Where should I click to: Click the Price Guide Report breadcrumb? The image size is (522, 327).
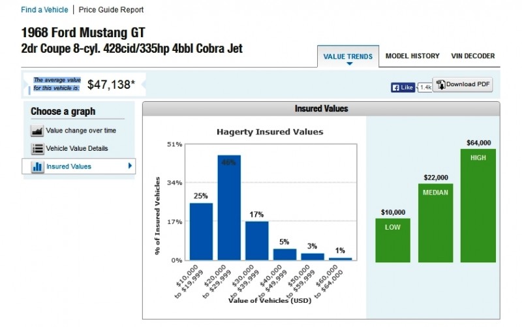111,10
